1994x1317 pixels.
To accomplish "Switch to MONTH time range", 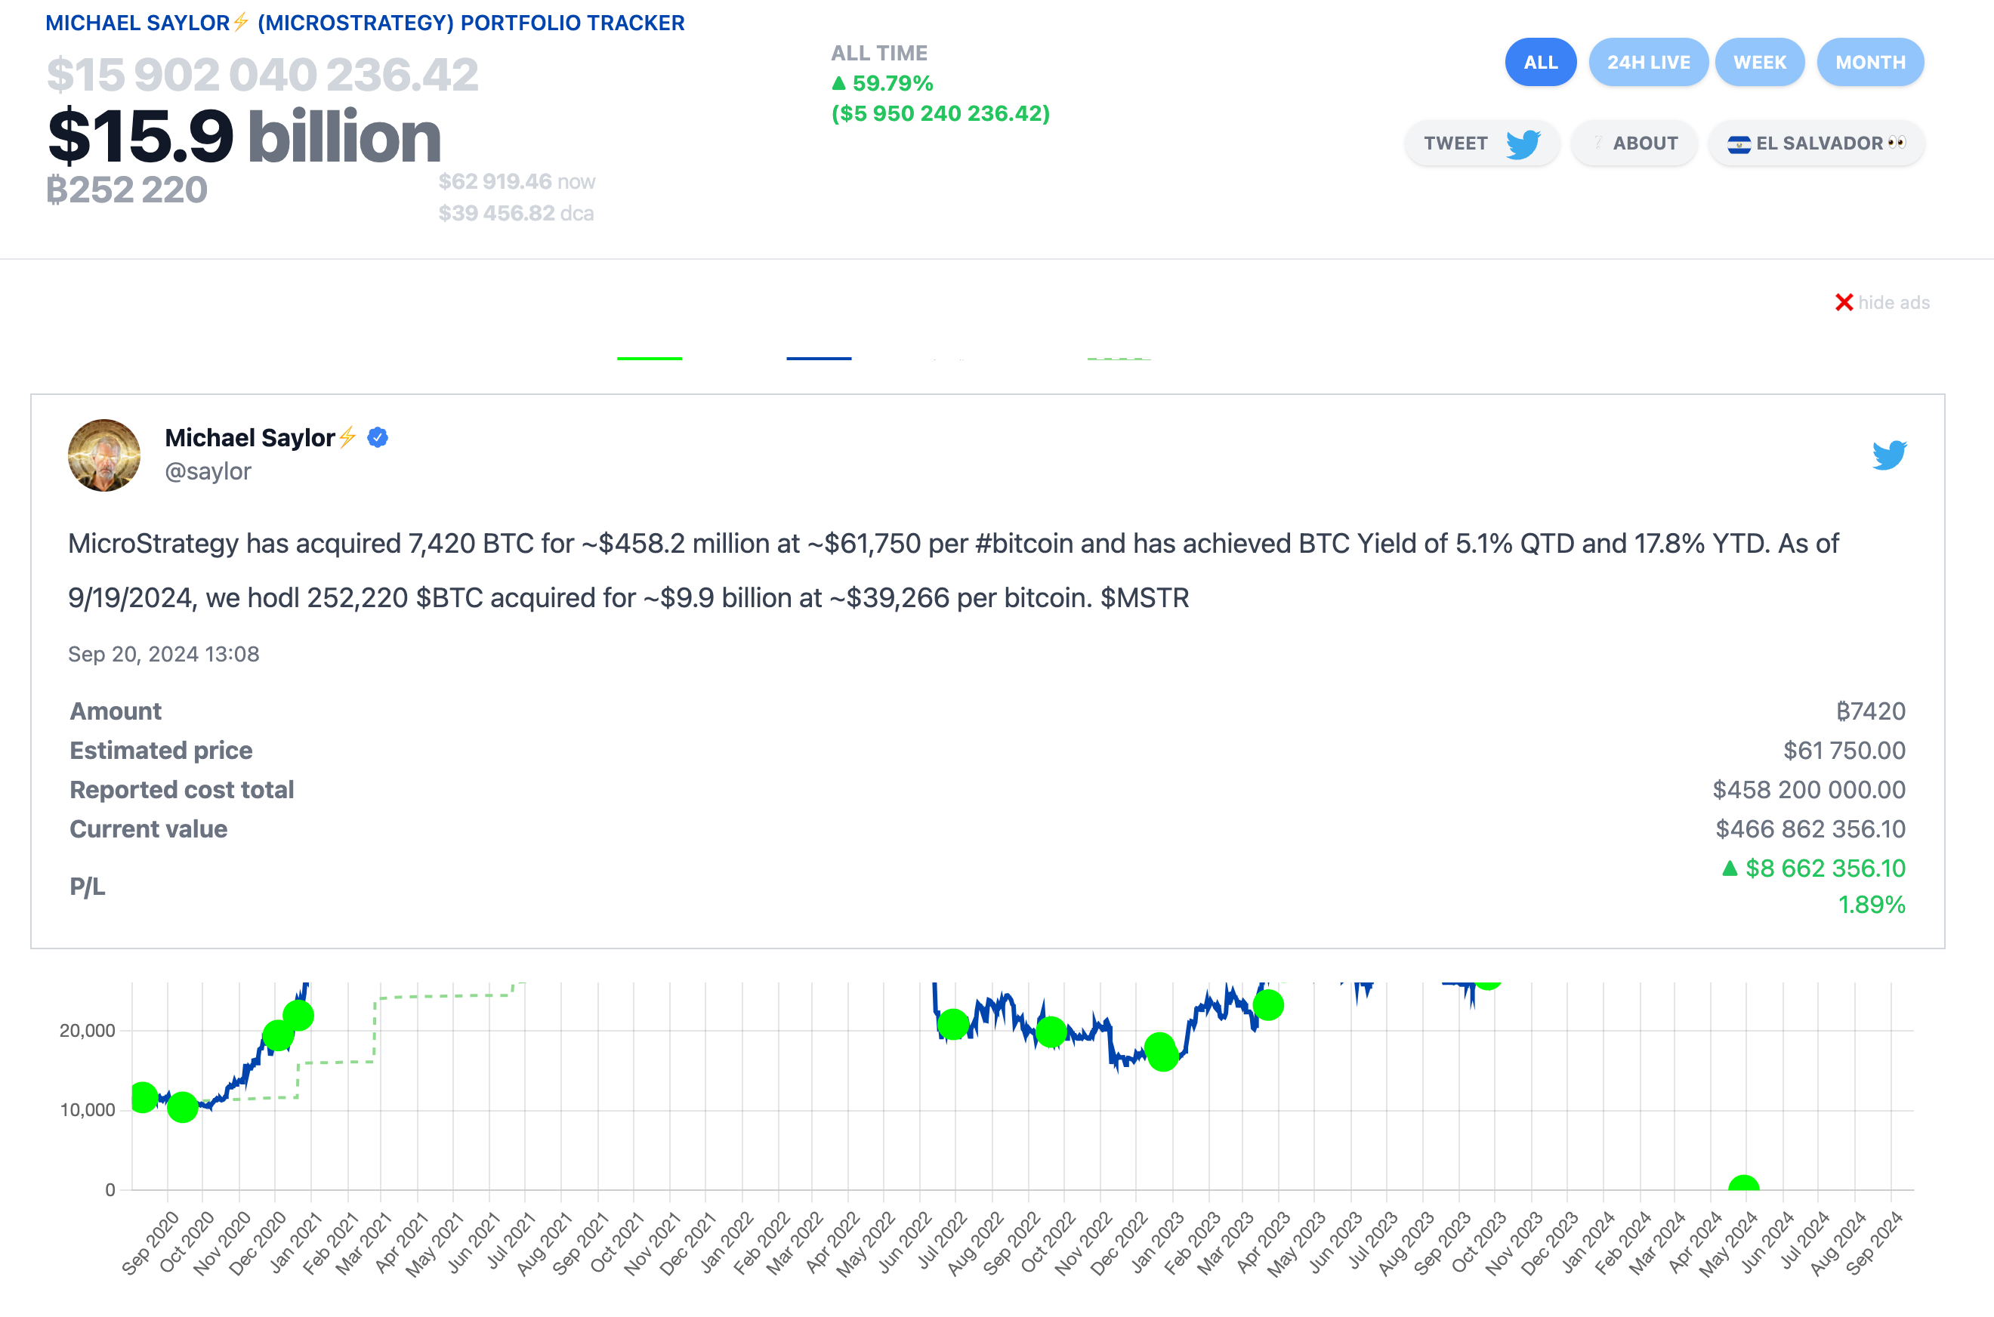I will 1869,62.
